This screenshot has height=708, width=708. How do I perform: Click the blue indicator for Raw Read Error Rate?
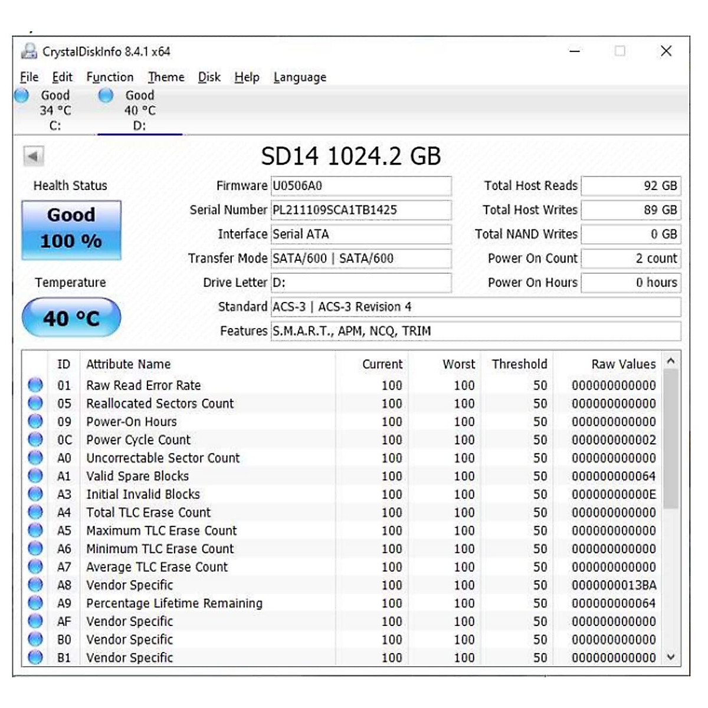pos(35,385)
